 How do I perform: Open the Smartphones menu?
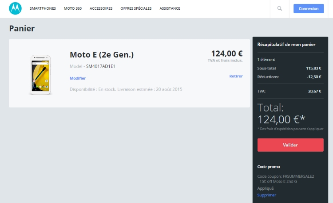point(43,8)
